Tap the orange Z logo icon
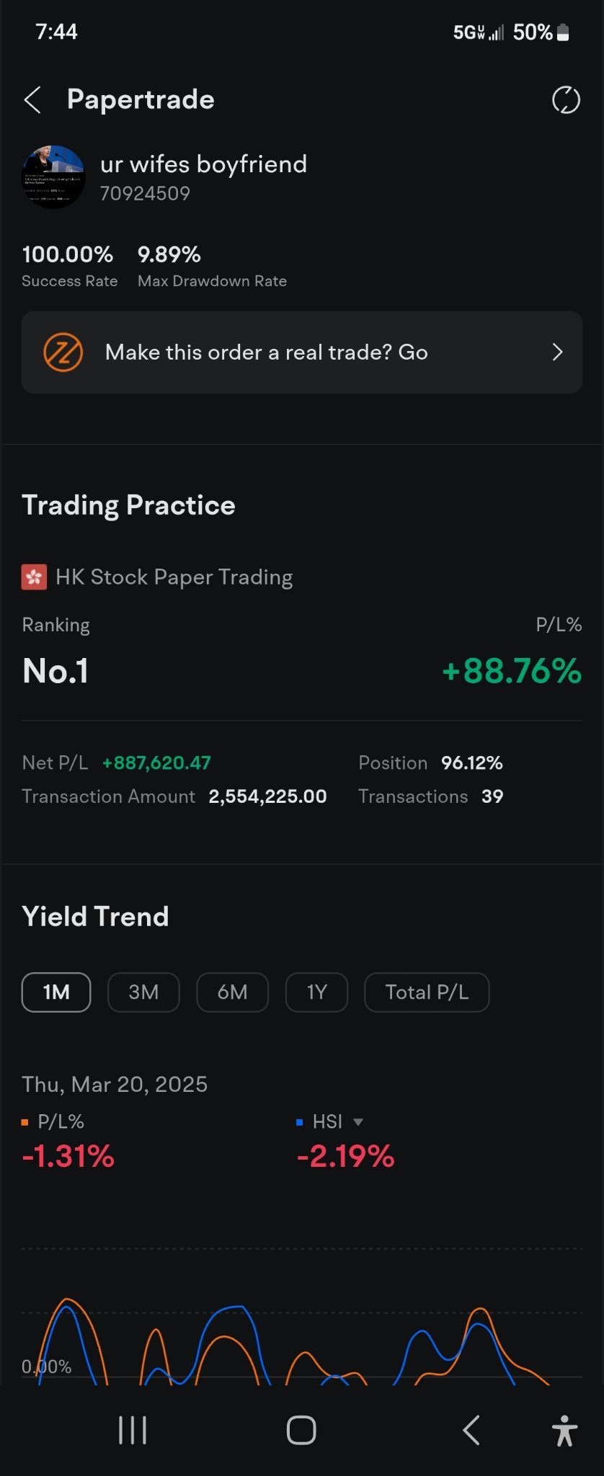The image size is (604, 1476). pyautogui.click(x=63, y=352)
